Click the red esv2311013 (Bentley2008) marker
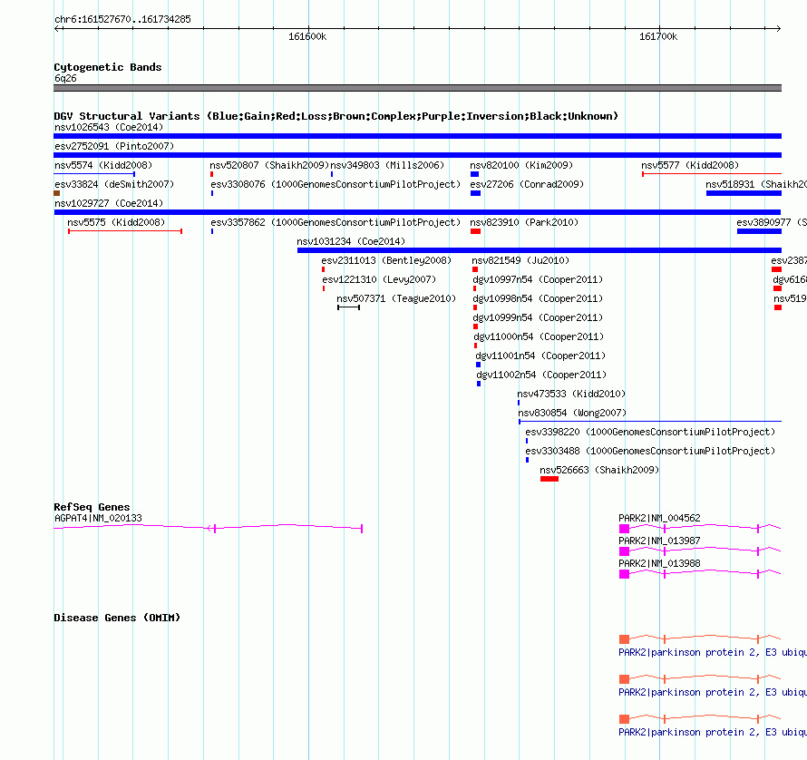 (x=323, y=269)
